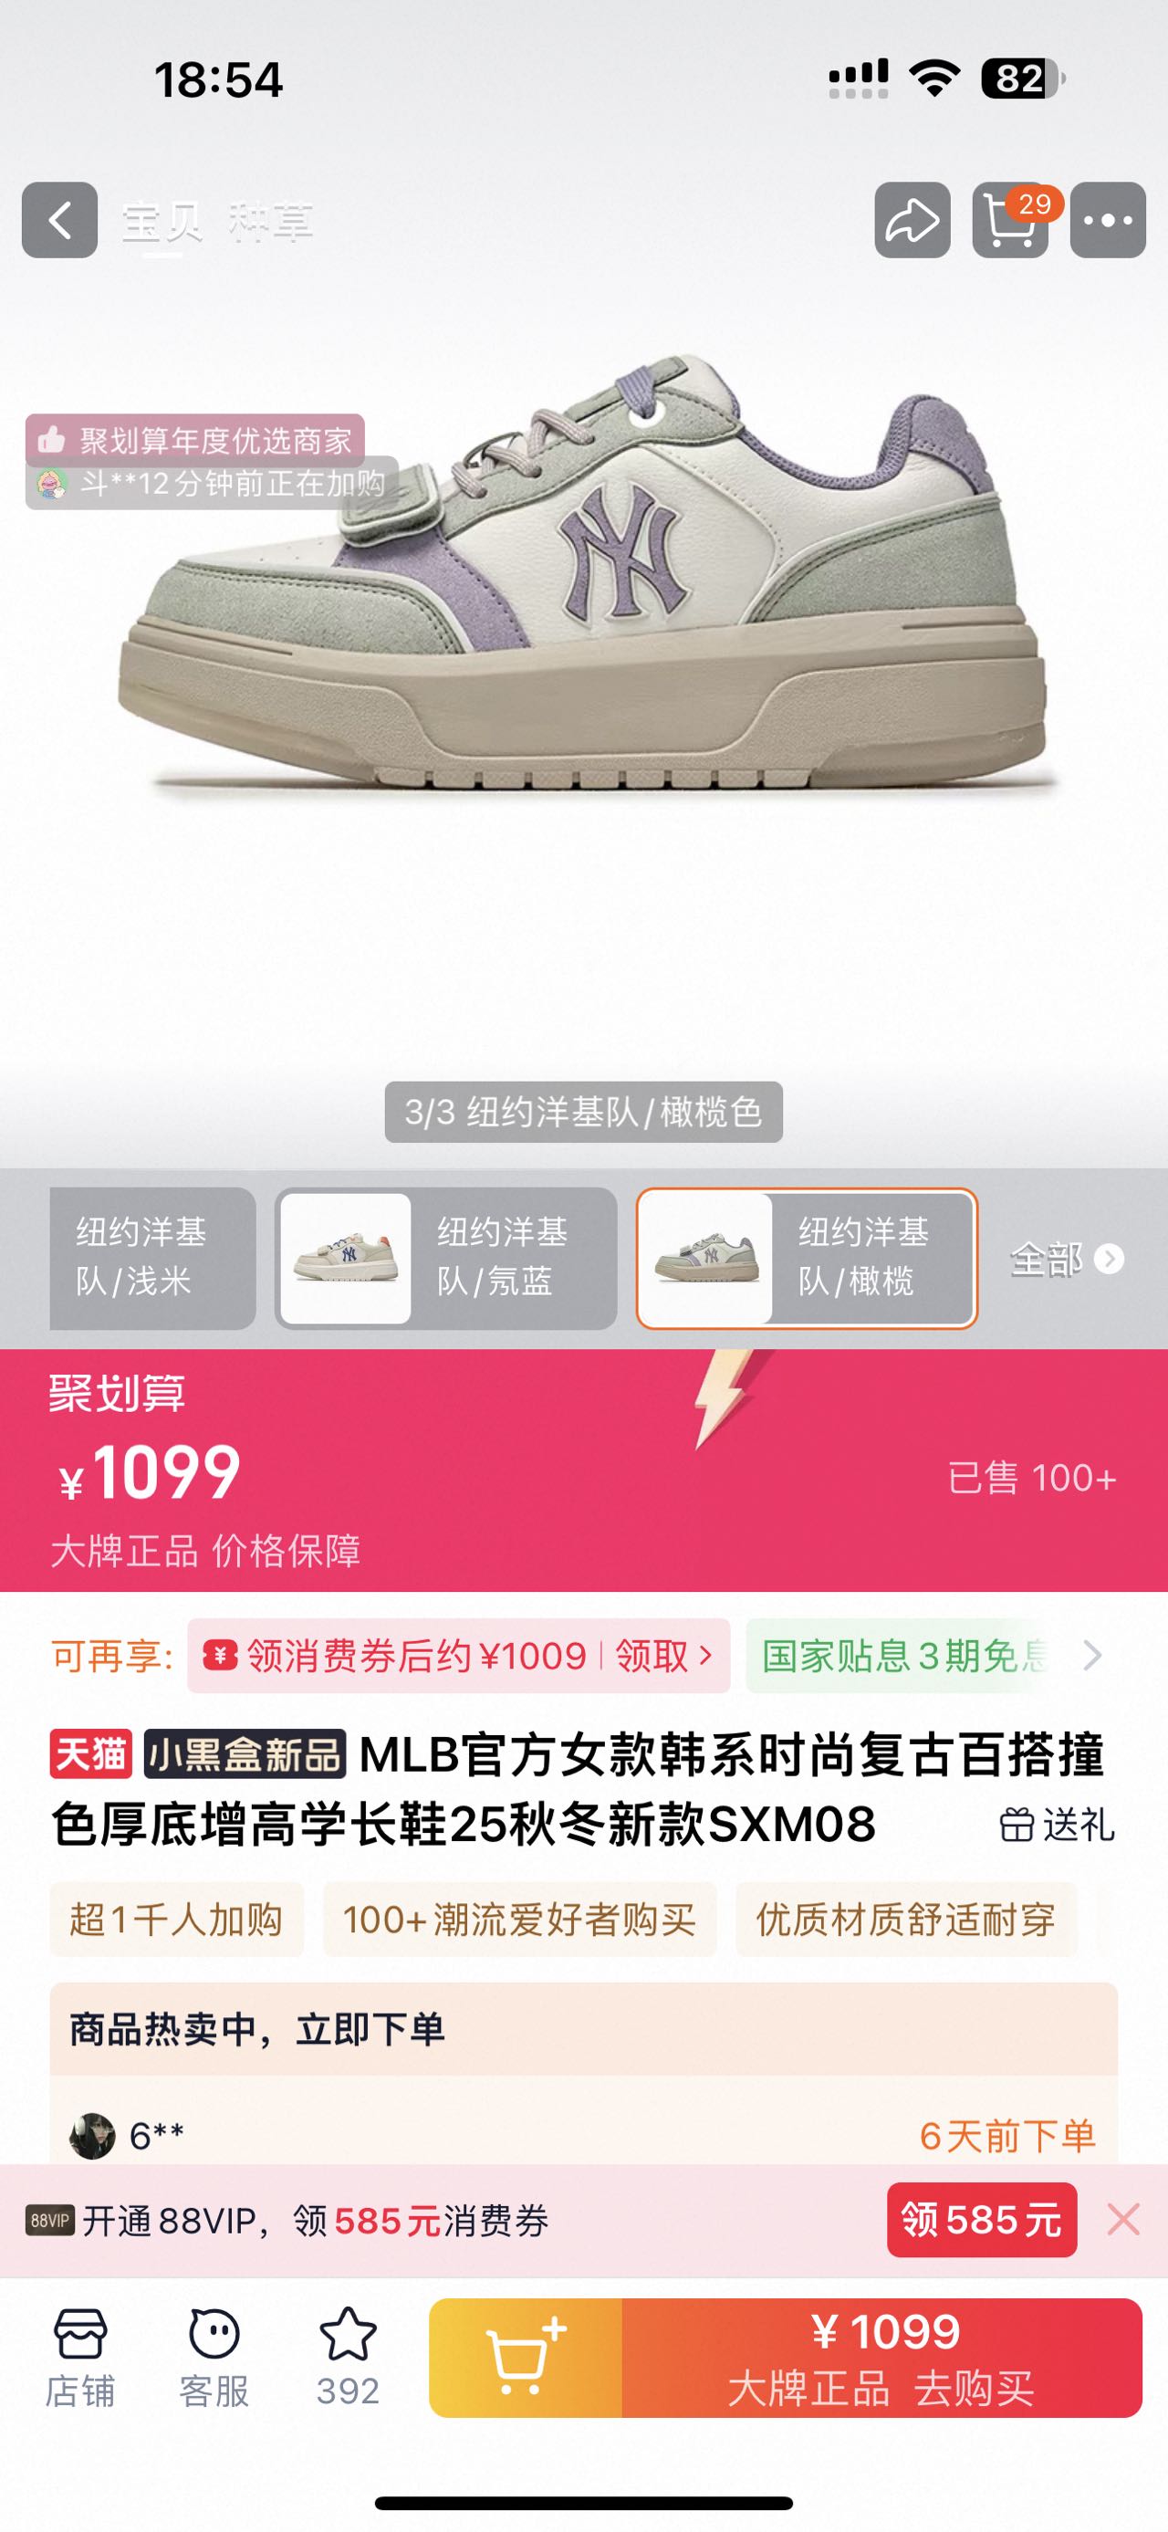Contact 客服 customer service icon
Image resolution: width=1168 pixels, height=2532 pixels.
click(x=214, y=2357)
